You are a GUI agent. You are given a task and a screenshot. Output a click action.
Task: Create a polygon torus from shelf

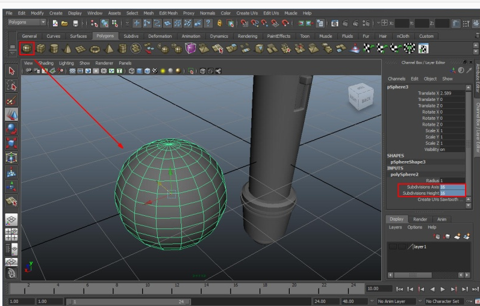(x=95, y=49)
